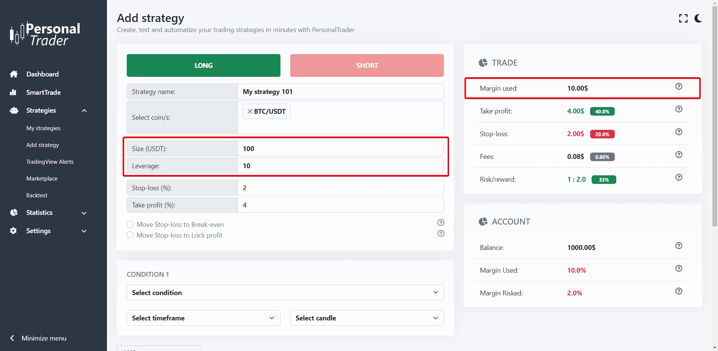Image resolution: width=718 pixels, height=351 pixels.
Task: Click the Leverage input field
Action: [340, 166]
